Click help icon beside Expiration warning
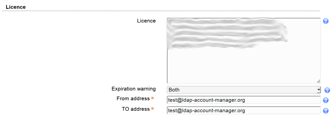The image size is (335, 120). [327, 90]
